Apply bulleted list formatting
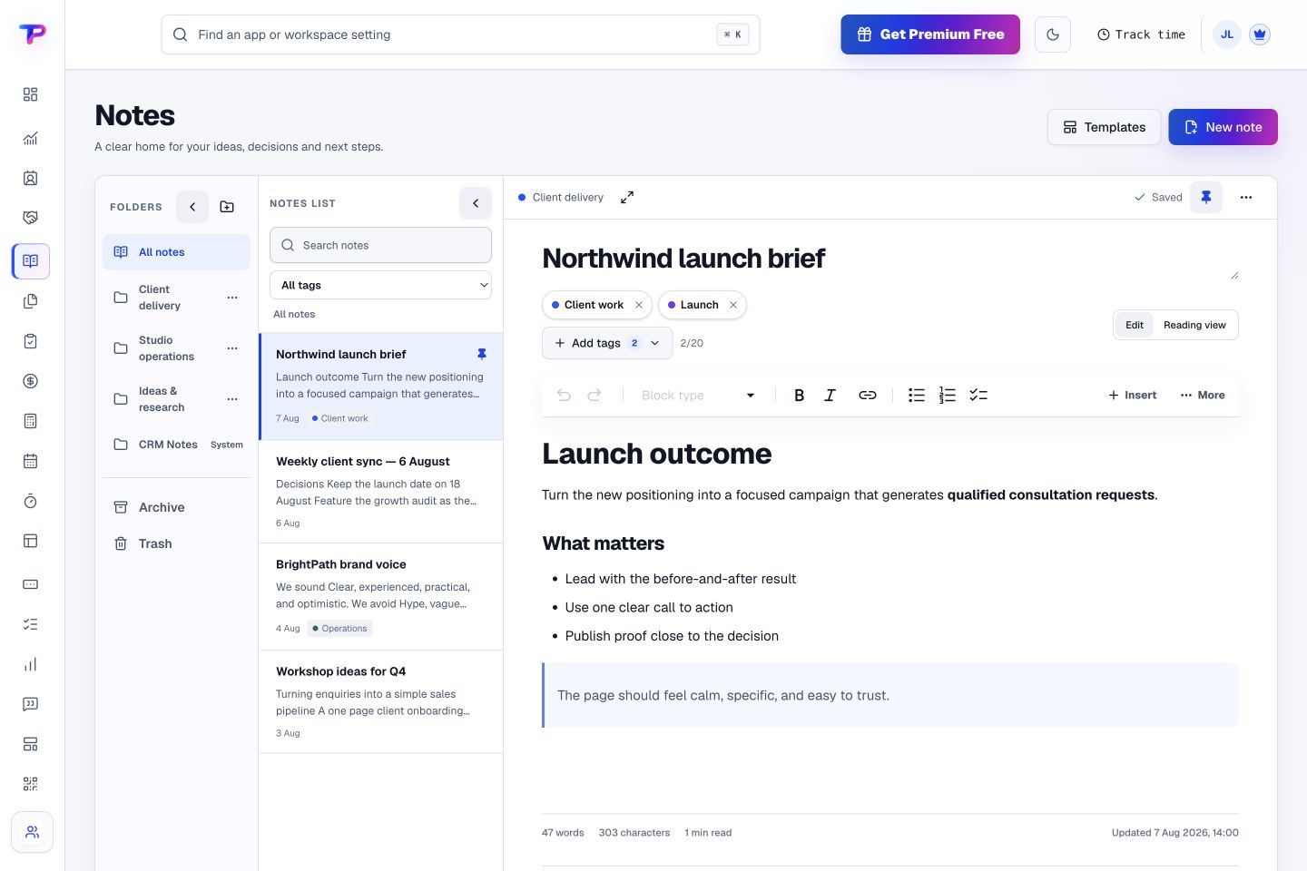This screenshot has height=871, width=1307. pyautogui.click(x=917, y=395)
